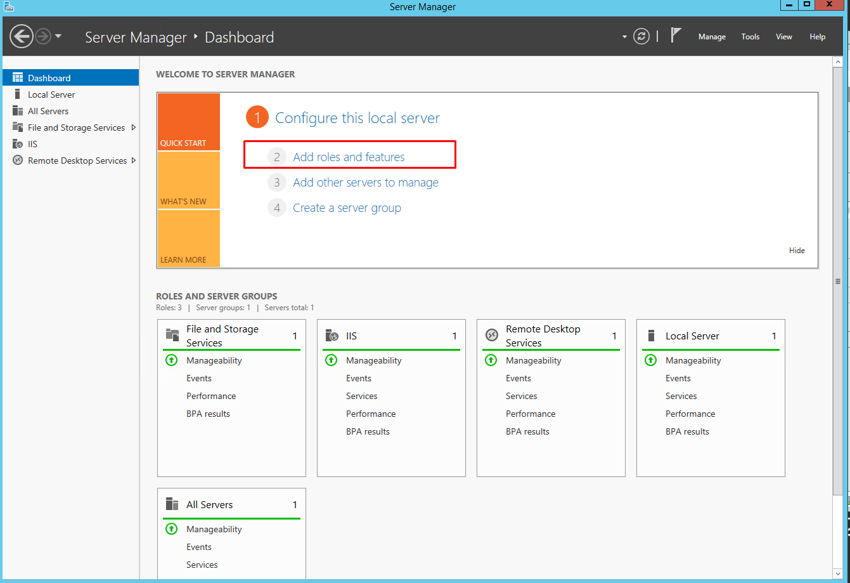Open Remote Desktop Services tile header
The width and height of the screenshot is (850, 583).
click(551, 336)
